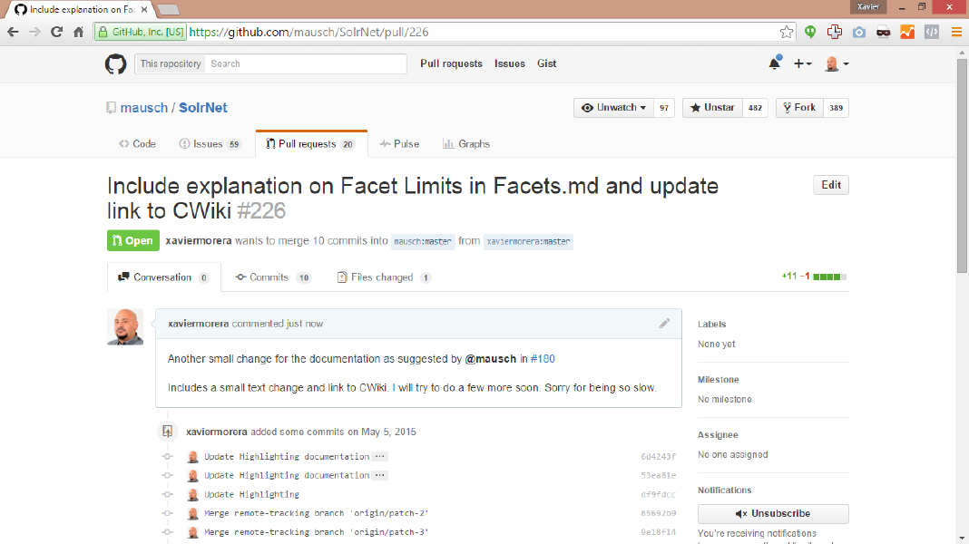This screenshot has height=544, width=969.
Task: Open commit hash 6d4243f
Action: (658, 457)
